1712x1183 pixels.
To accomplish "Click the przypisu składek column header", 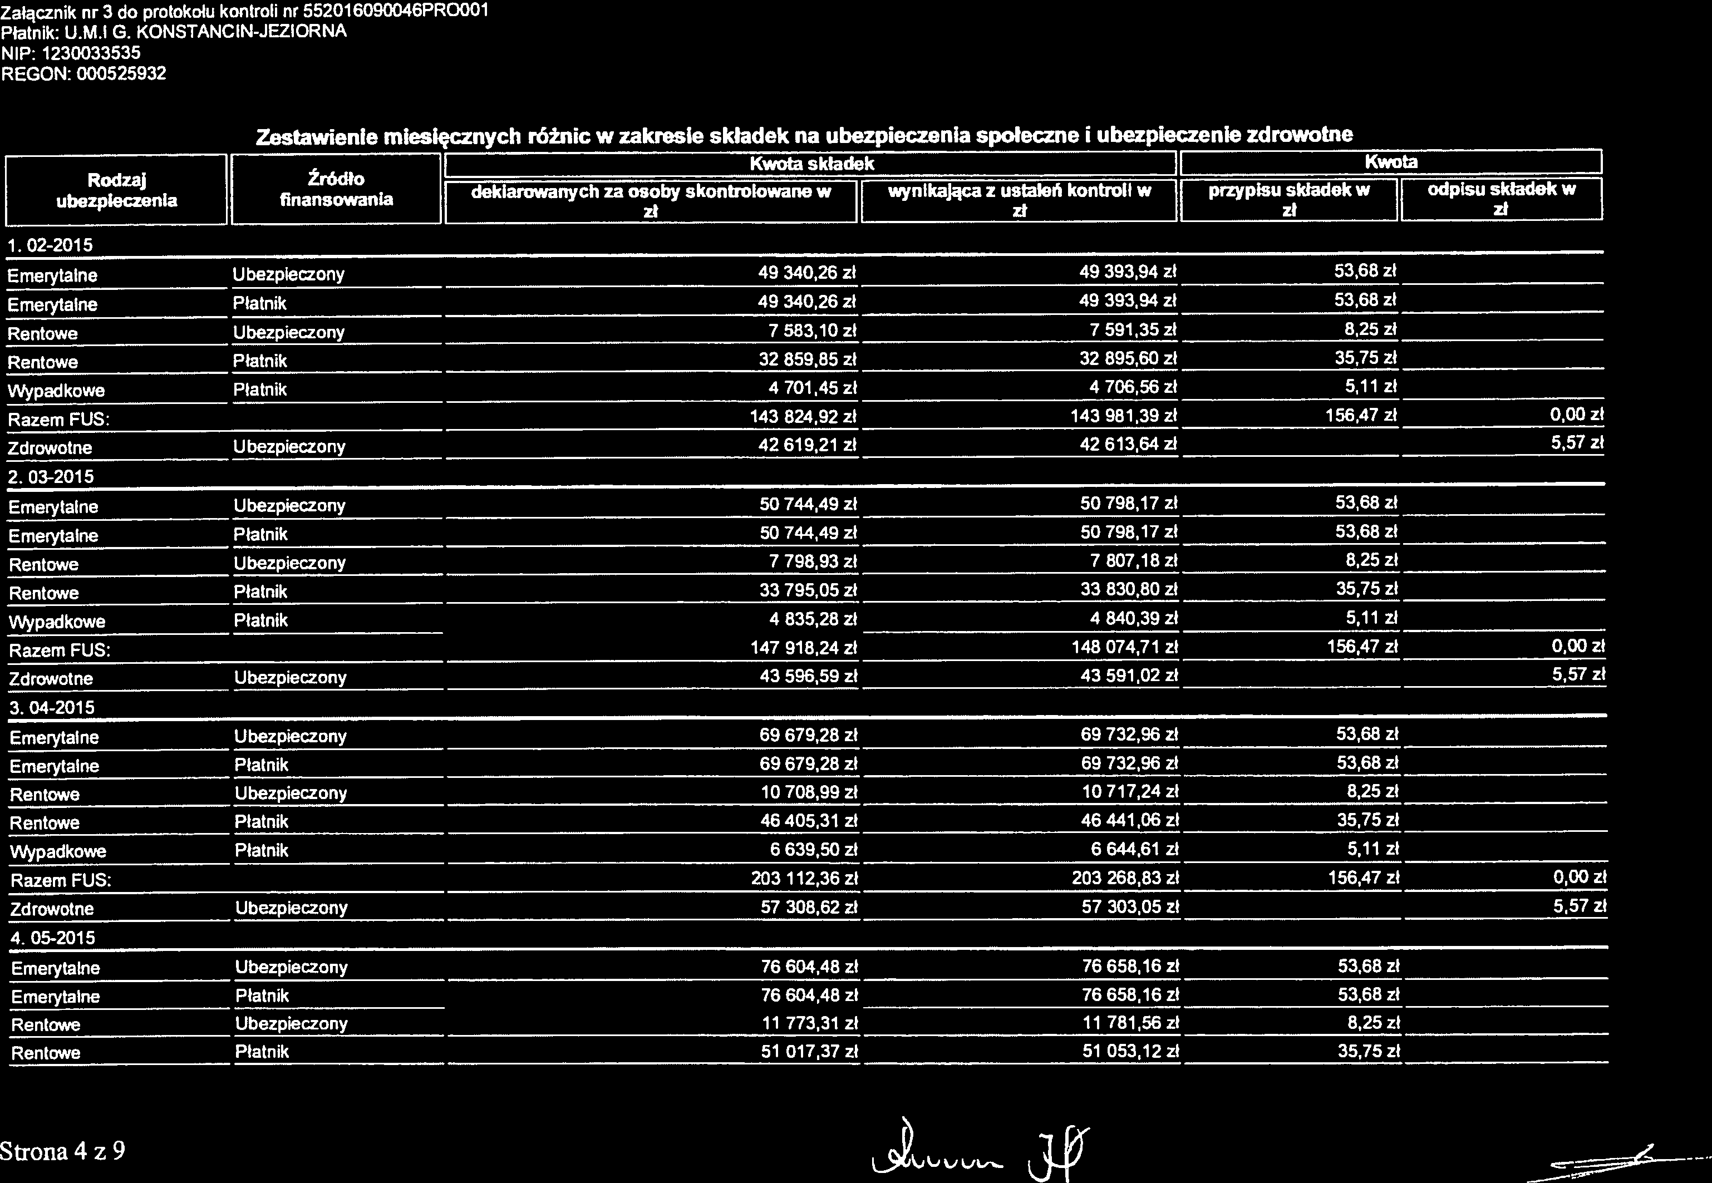I will tap(1290, 200).
